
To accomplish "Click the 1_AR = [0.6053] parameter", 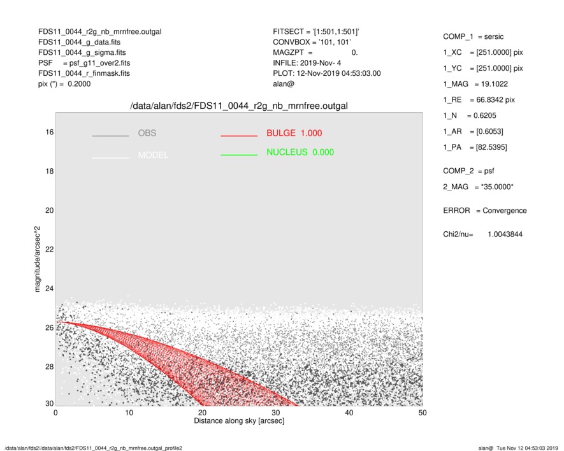I will pos(473,132).
